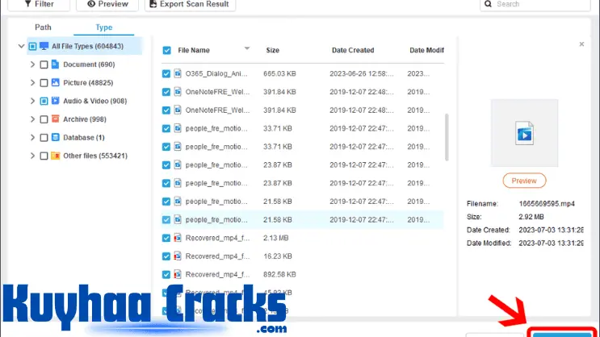Click the Picture category icon
600x337 pixels.
[x=56, y=83]
